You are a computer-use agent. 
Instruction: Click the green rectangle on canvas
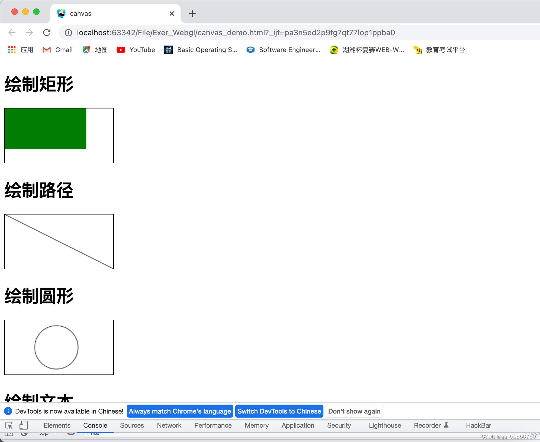[46, 129]
